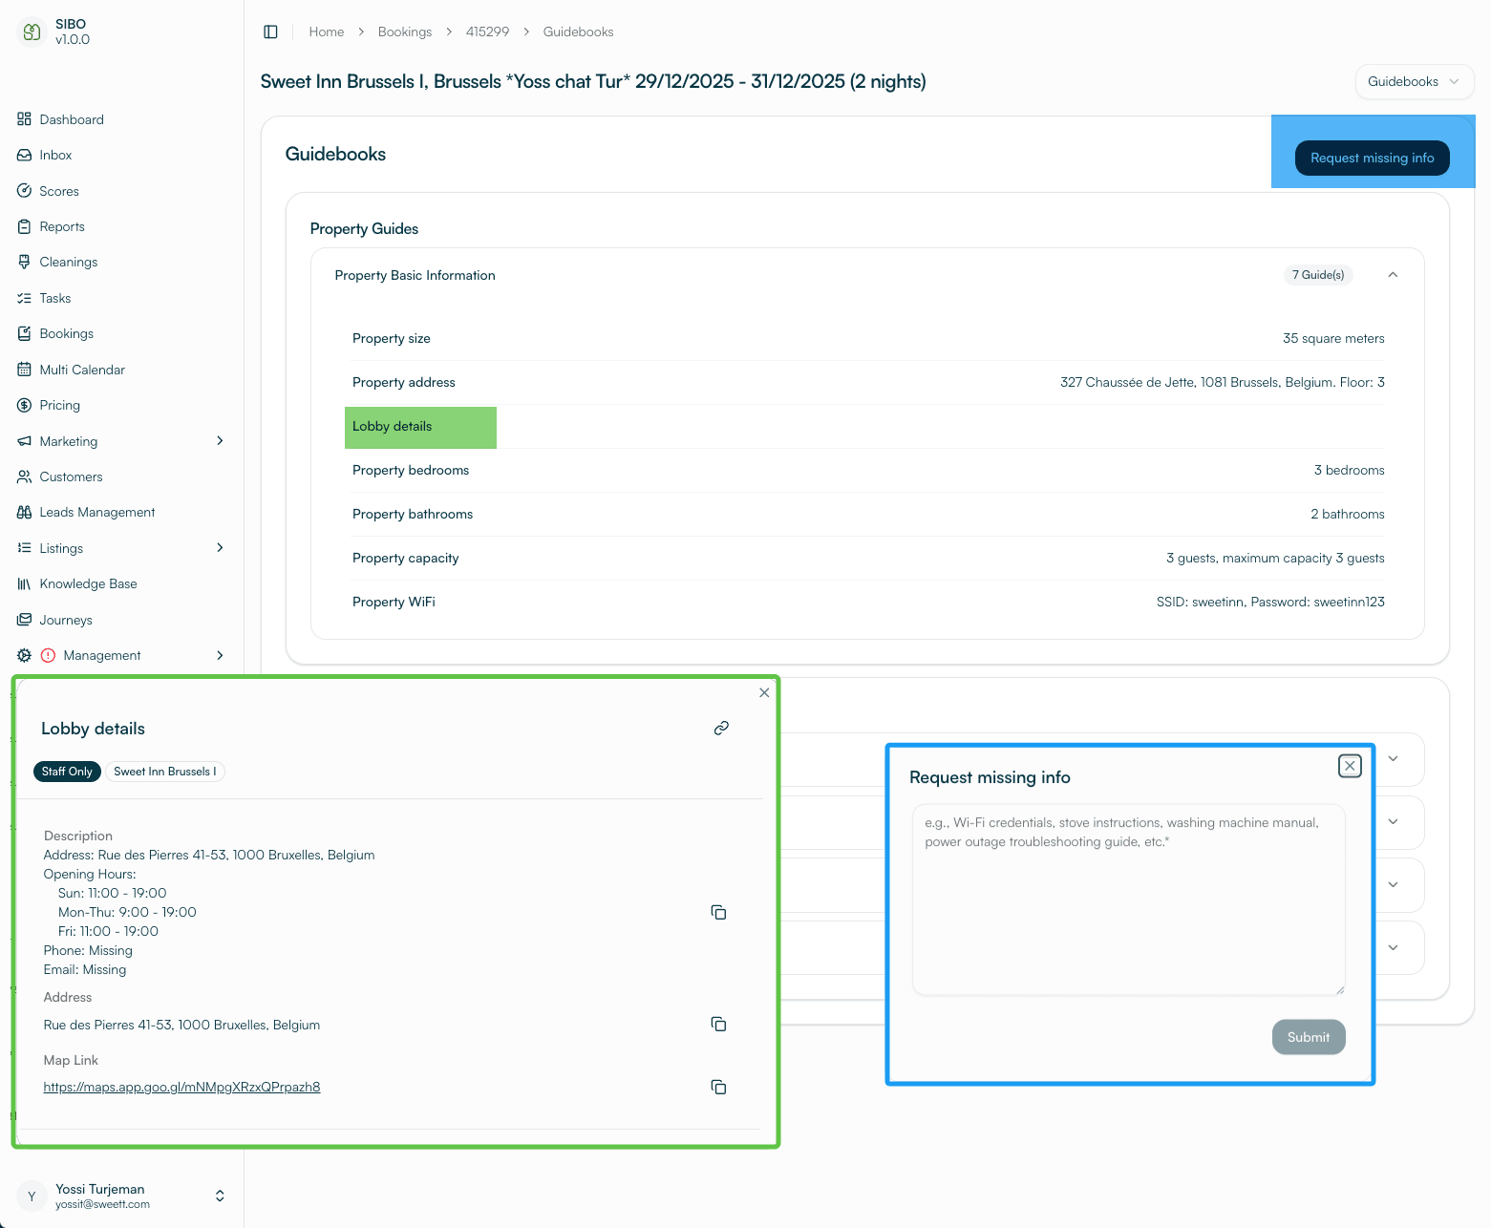The image size is (1491, 1228).
Task: Open the Knowledge Base
Action: (x=87, y=583)
